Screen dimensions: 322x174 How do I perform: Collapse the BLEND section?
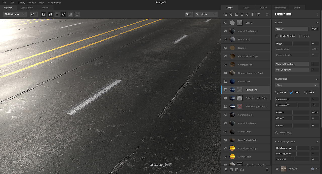[x=317, y=23]
